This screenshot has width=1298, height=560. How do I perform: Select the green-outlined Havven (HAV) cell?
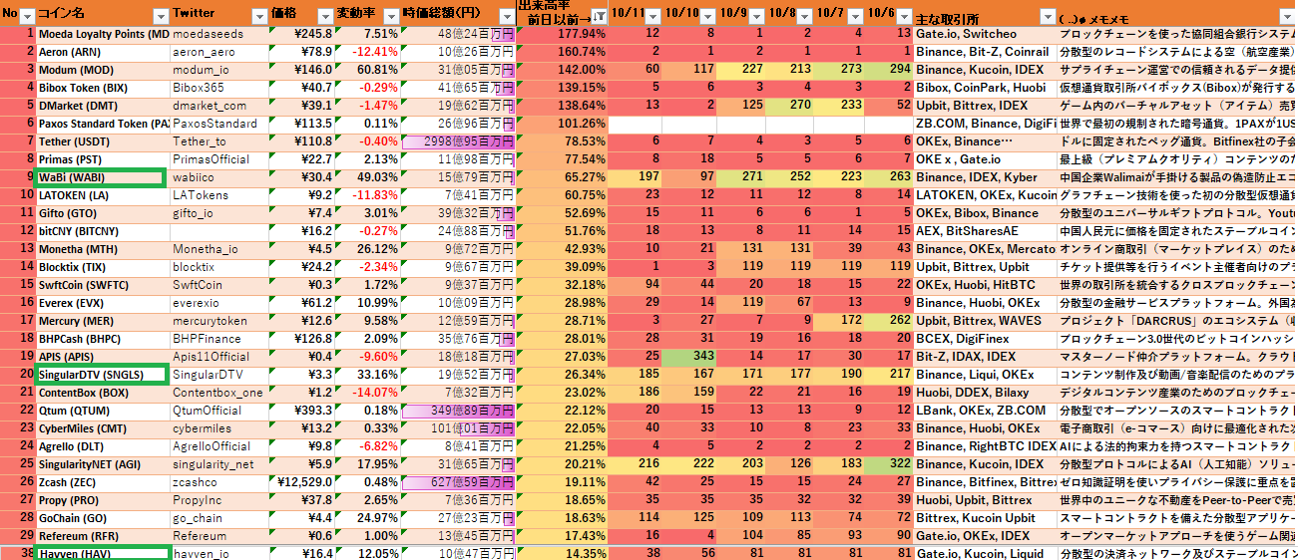[101, 553]
